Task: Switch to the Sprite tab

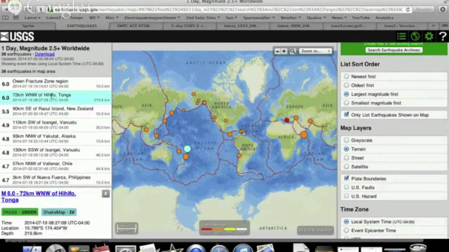Action: [28, 26]
